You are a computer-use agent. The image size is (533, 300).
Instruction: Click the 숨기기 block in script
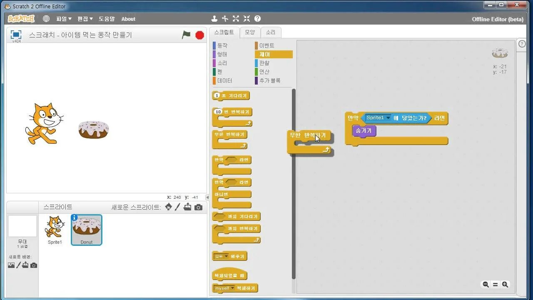click(364, 131)
